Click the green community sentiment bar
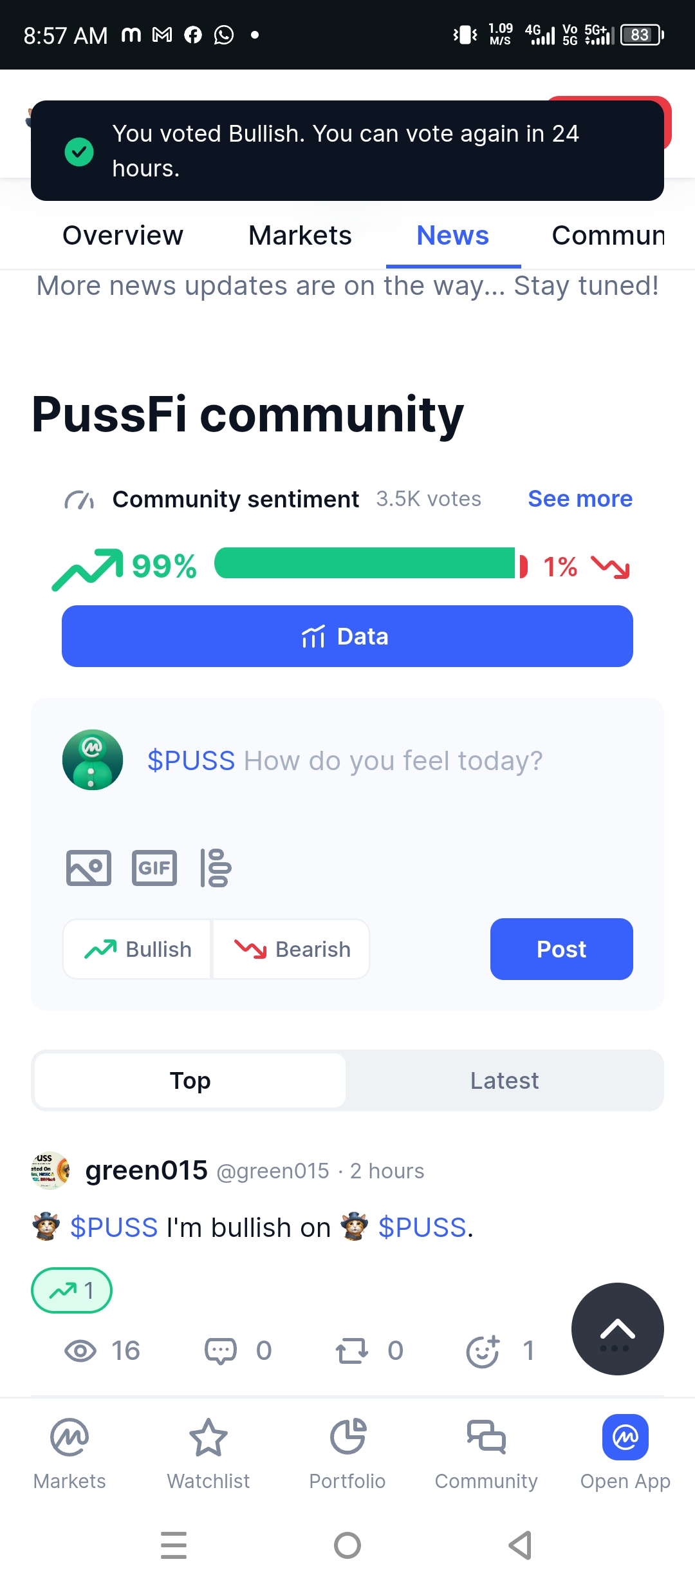This screenshot has height=1584, width=695. (x=365, y=563)
